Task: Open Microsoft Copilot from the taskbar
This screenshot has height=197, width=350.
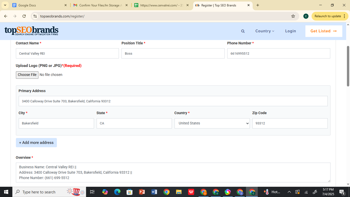Action: click(105, 192)
